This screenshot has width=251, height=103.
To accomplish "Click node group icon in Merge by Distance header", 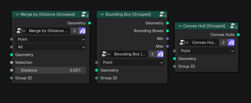I will (85, 14).
